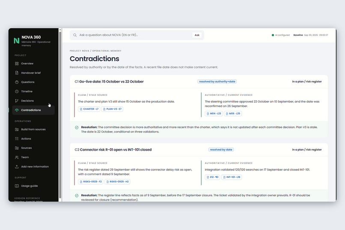Image resolution: width=345 pixels, height=230 pixels.
Task: Click the C2 resolution checkmark icon
Action: tap(77, 195)
